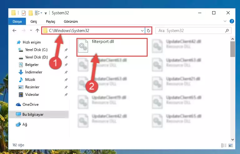Image resolution: width=240 pixels, height=154 pixels.
Task: Switch to the Giriş ribbon tab
Action: [x=34, y=21]
